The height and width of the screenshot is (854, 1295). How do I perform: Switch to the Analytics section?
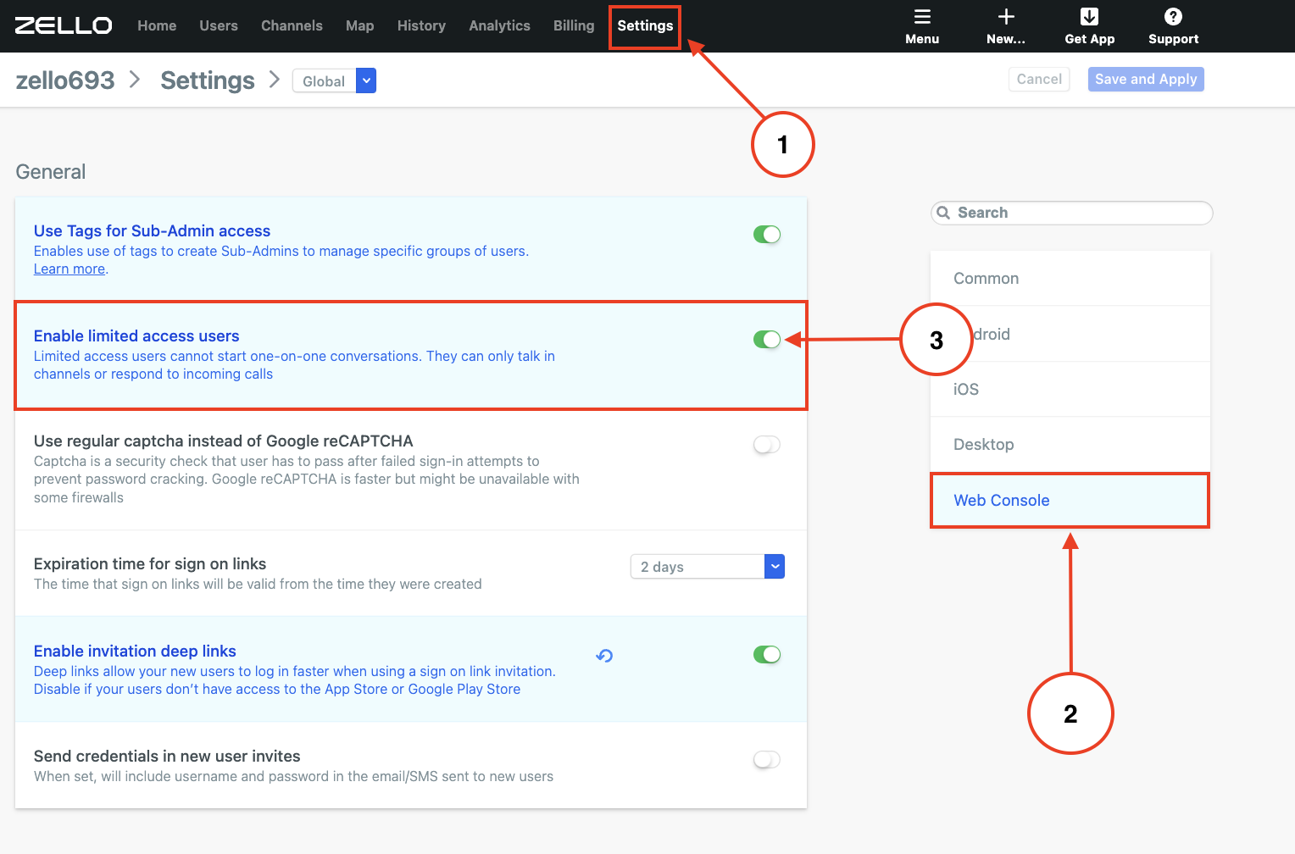[499, 25]
